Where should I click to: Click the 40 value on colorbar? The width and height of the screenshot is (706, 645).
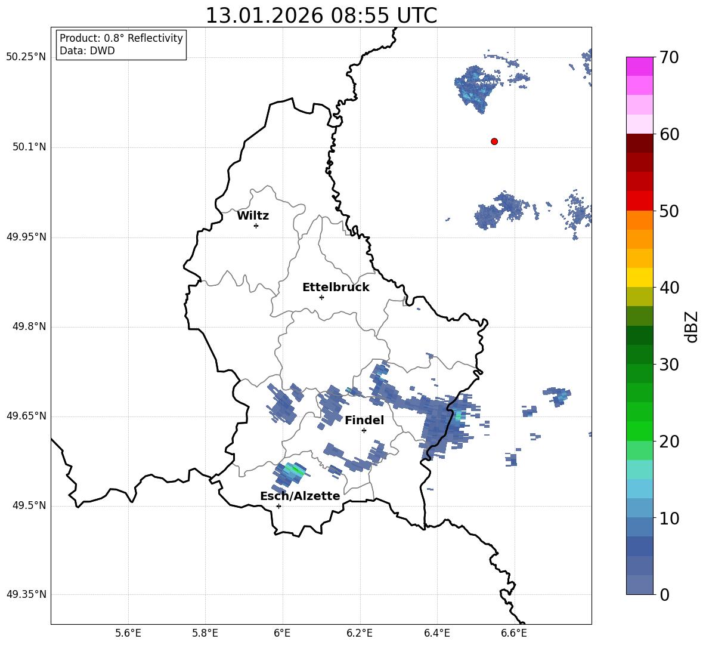point(669,288)
